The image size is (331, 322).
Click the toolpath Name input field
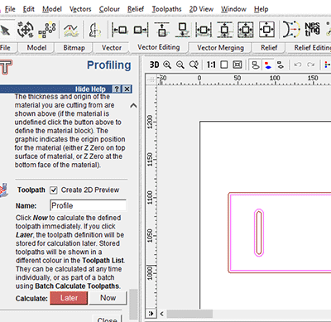[88, 205]
